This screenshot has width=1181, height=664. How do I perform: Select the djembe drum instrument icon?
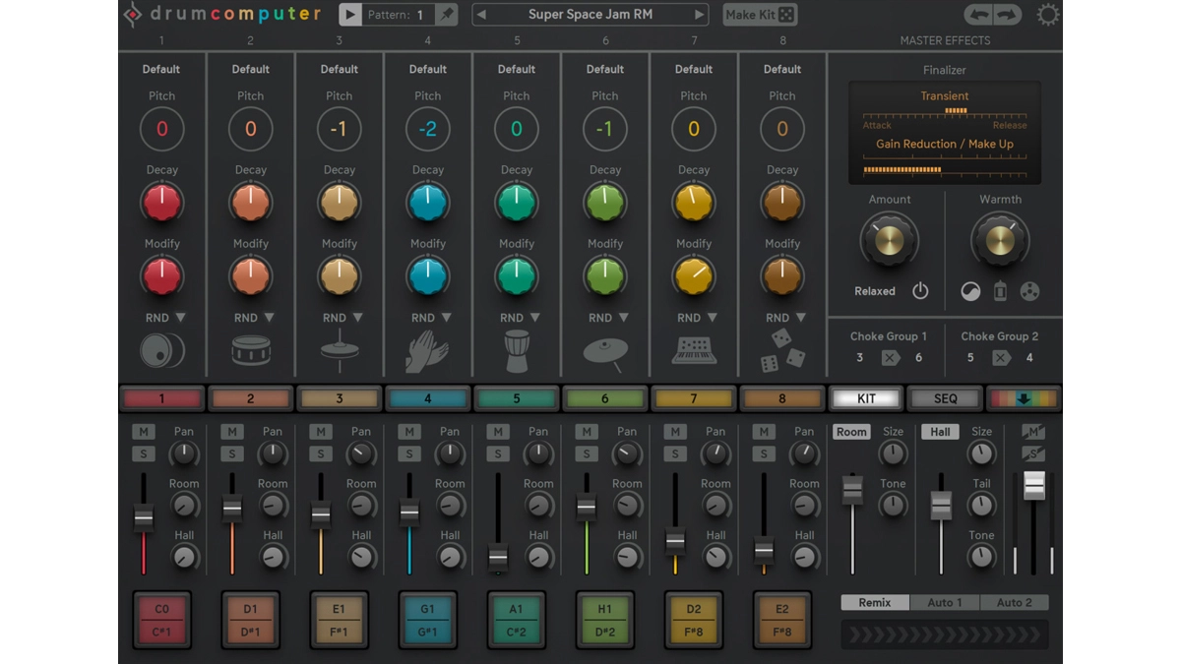click(517, 351)
